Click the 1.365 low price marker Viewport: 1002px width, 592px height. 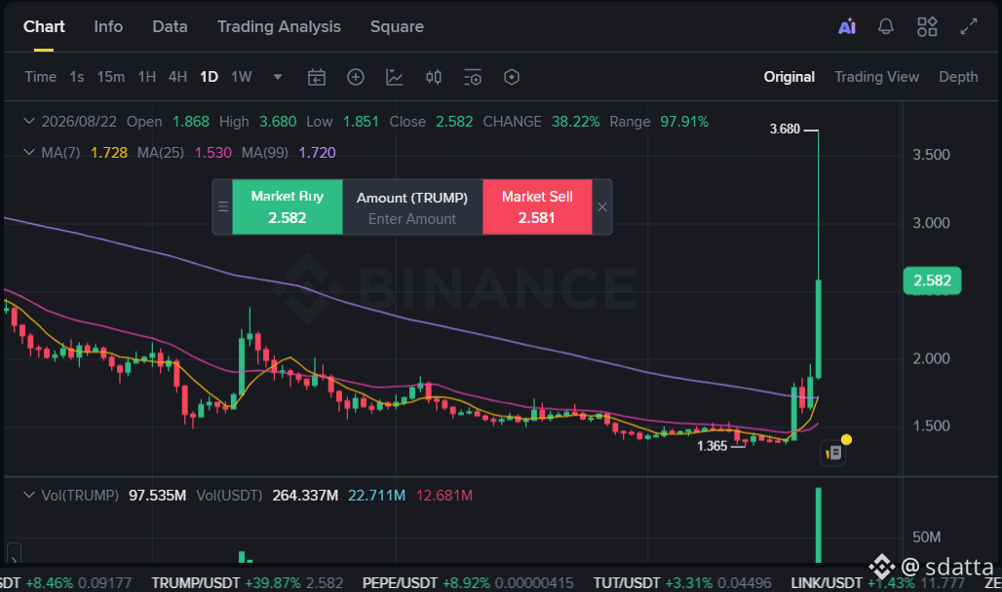point(712,446)
